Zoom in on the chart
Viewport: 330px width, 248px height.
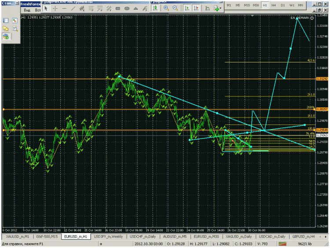coord(166,8)
